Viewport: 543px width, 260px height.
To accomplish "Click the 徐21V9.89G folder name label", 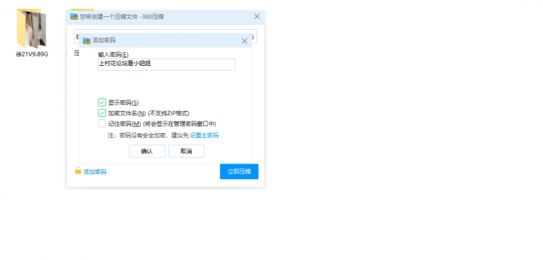I will tap(32, 54).
